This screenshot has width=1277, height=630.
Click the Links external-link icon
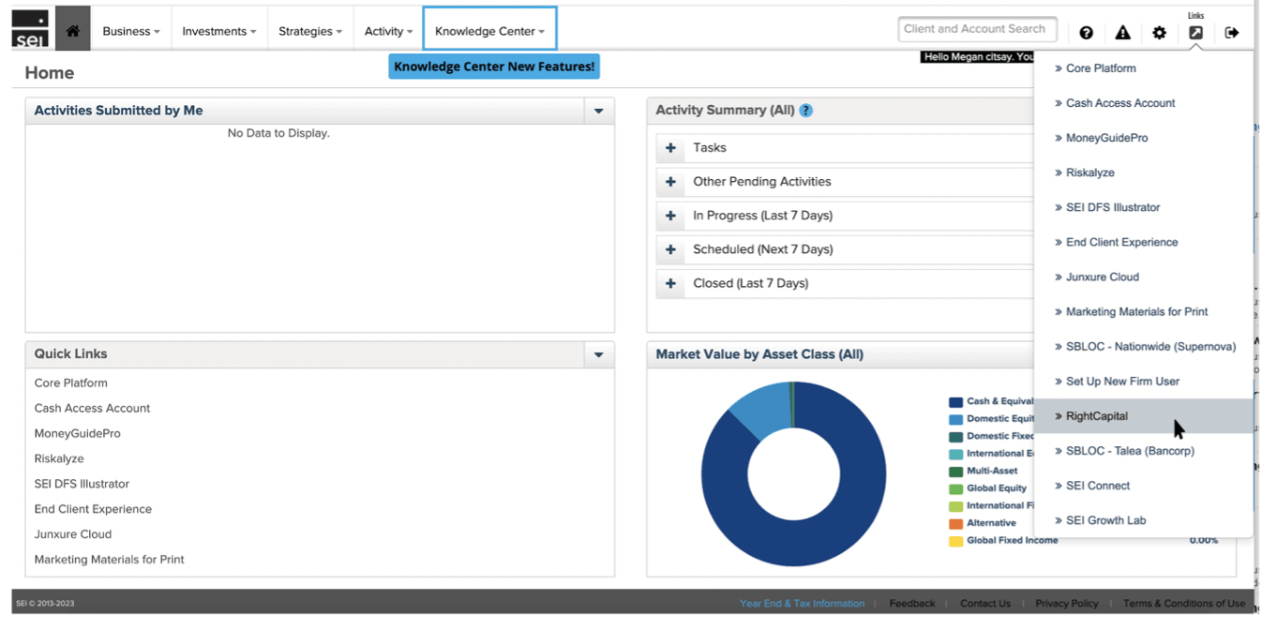tap(1195, 33)
